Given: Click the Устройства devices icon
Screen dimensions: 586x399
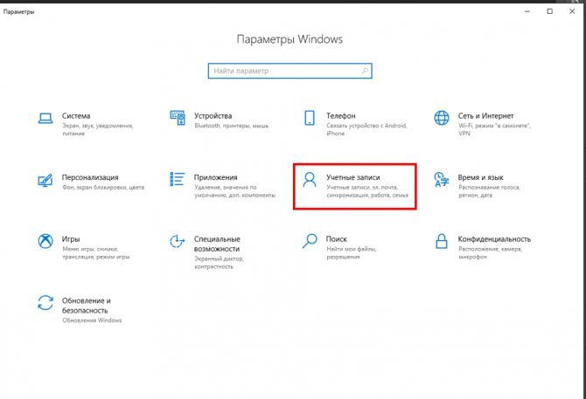Looking at the screenshot, I should (x=178, y=118).
